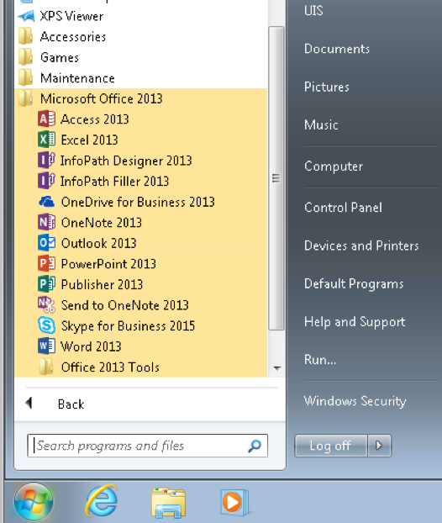The height and width of the screenshot is (523, 442).
Task: Focus the Search programs and files box
Action: coord(147,446)
